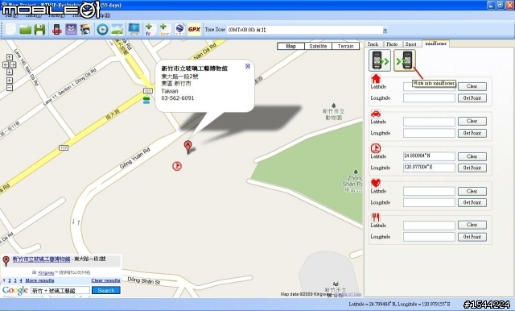
Task: Click the home Latitude input field
Action: tap(429, 87)
